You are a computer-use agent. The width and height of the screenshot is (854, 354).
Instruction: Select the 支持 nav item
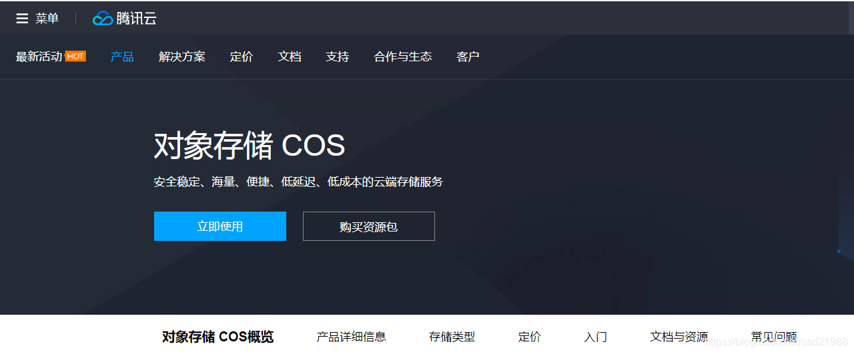[338, 57]
